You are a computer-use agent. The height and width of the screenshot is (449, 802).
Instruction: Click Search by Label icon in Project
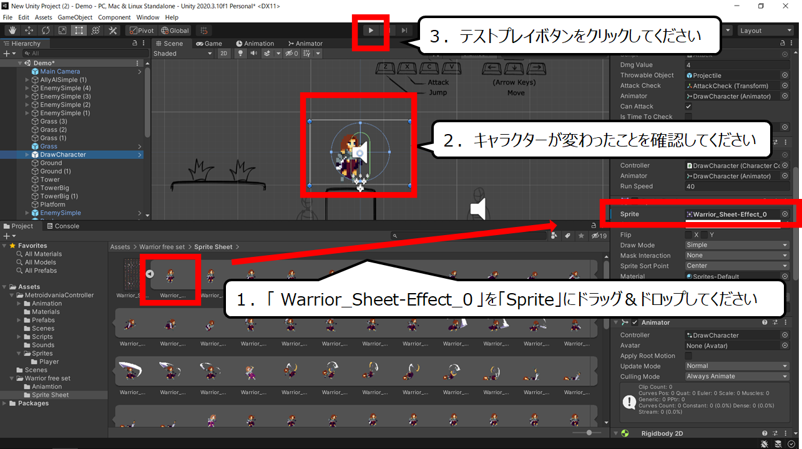pos(568,236)
